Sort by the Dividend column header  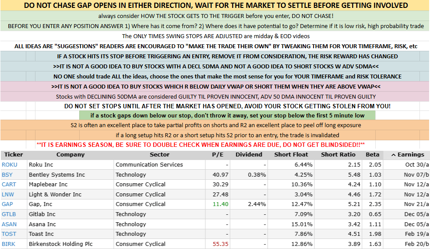pos(249,154)
